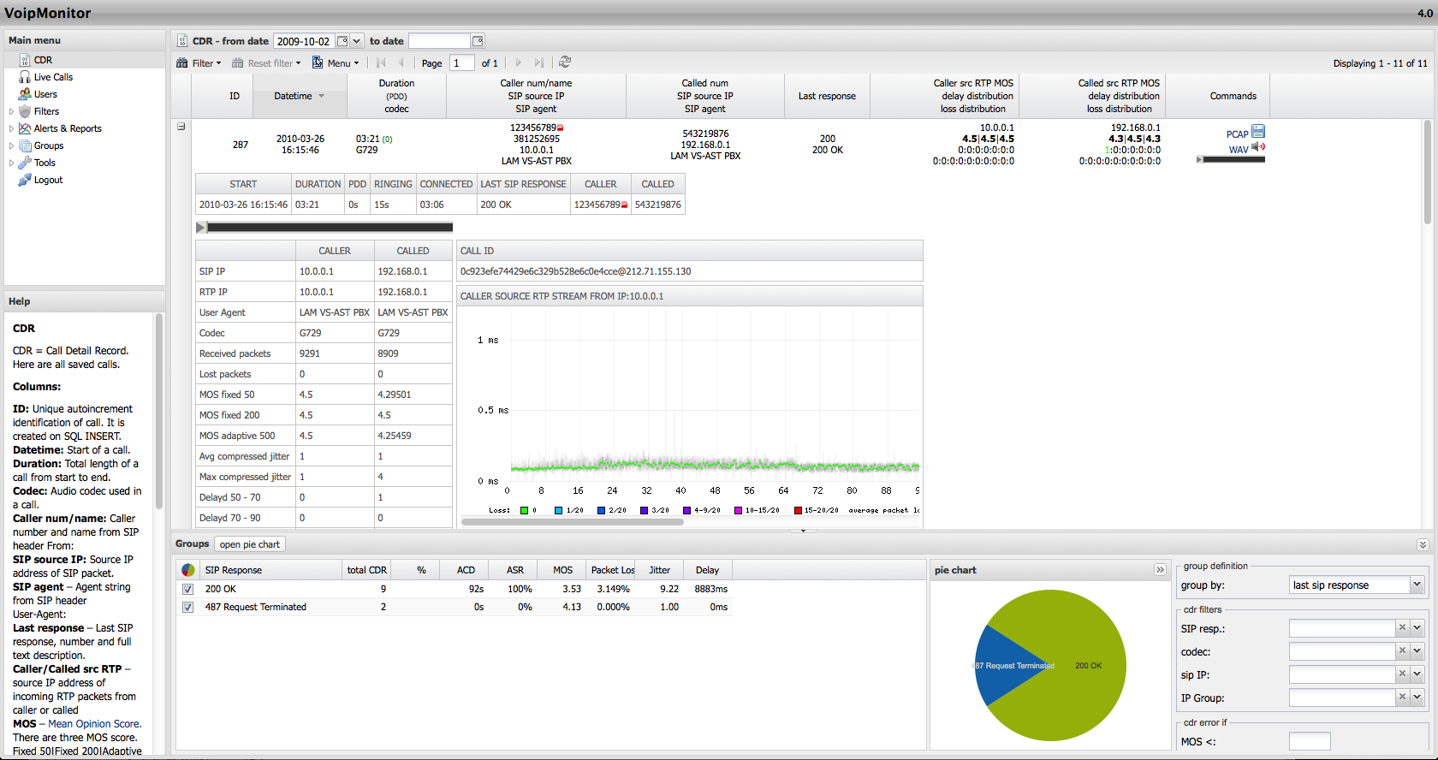Click the Logout icon
Screen dimensions: 1438x760
pyautogui.click(x=25, y=180)
